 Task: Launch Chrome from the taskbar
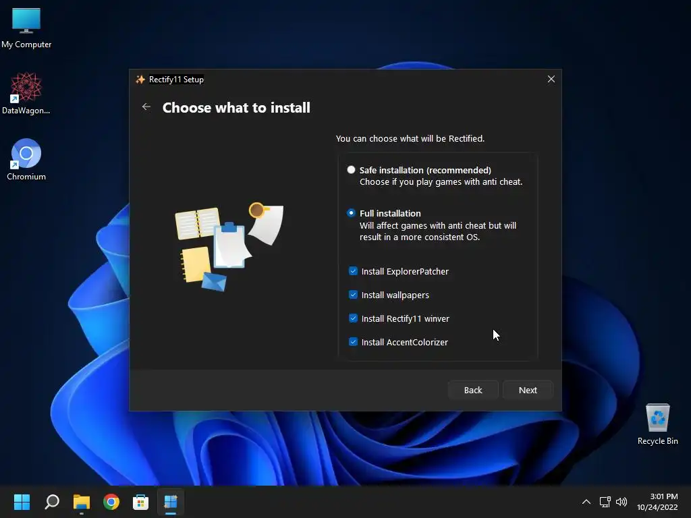111,502
